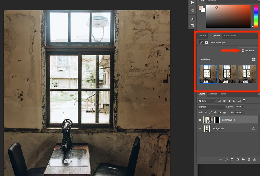Click the link layers icon at panel bottom

[221, 160]
